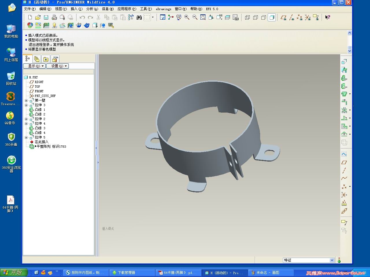
Task: Select the datum plane tool in right toolbar
Action: point(344,162)
